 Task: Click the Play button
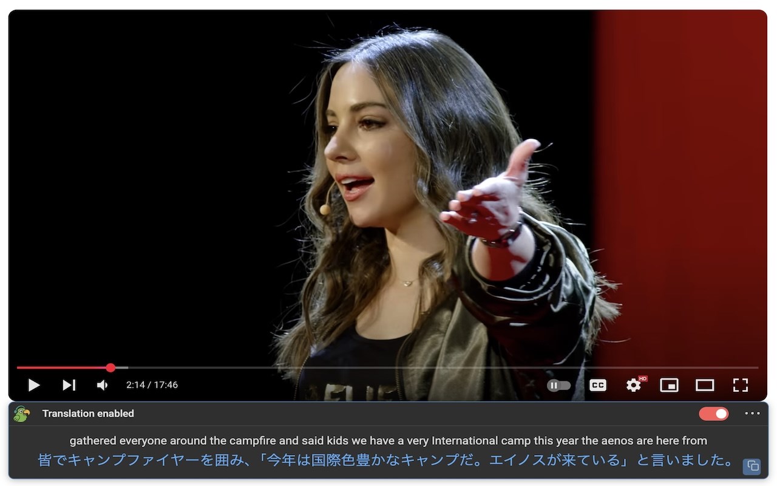coord(34,385)
